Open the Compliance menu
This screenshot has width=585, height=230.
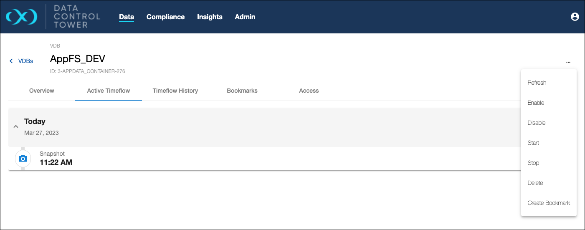pos(165,17)
